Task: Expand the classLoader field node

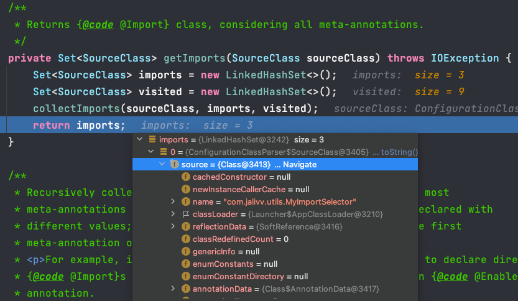Action: [173, 214]
